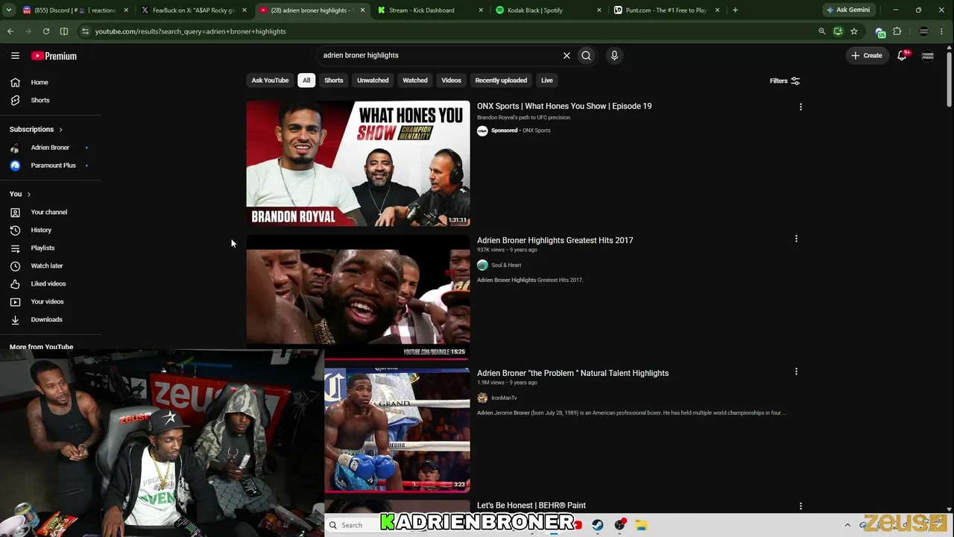Image resolution: width=954 pixels, height=537 pixels.
Task: Open Watch later list
Action: [46, 266]
